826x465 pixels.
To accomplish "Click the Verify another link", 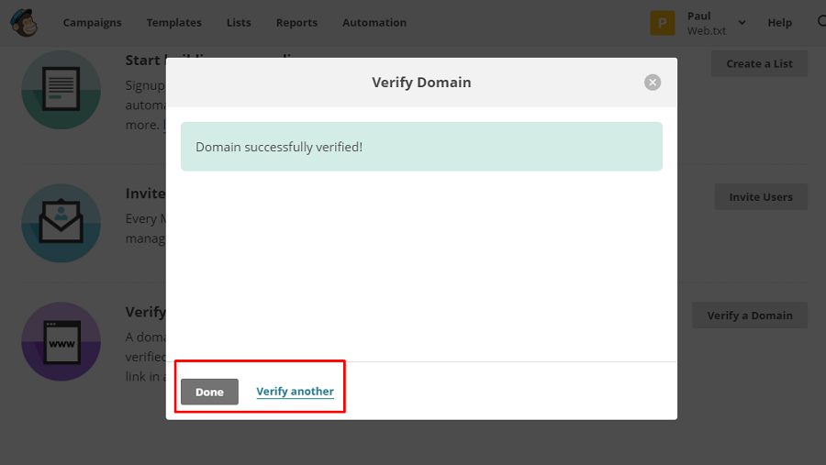I will (295, 392).
